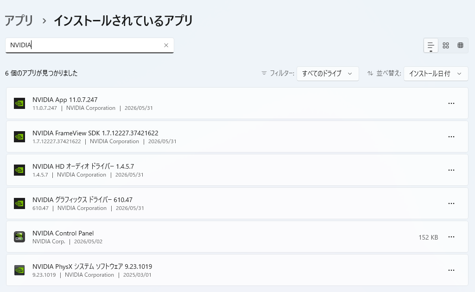475x292 pixels.
Task: Select the NVIDIA グラフィックス ドライバー 610.47 title
Action: pos(82,200)
